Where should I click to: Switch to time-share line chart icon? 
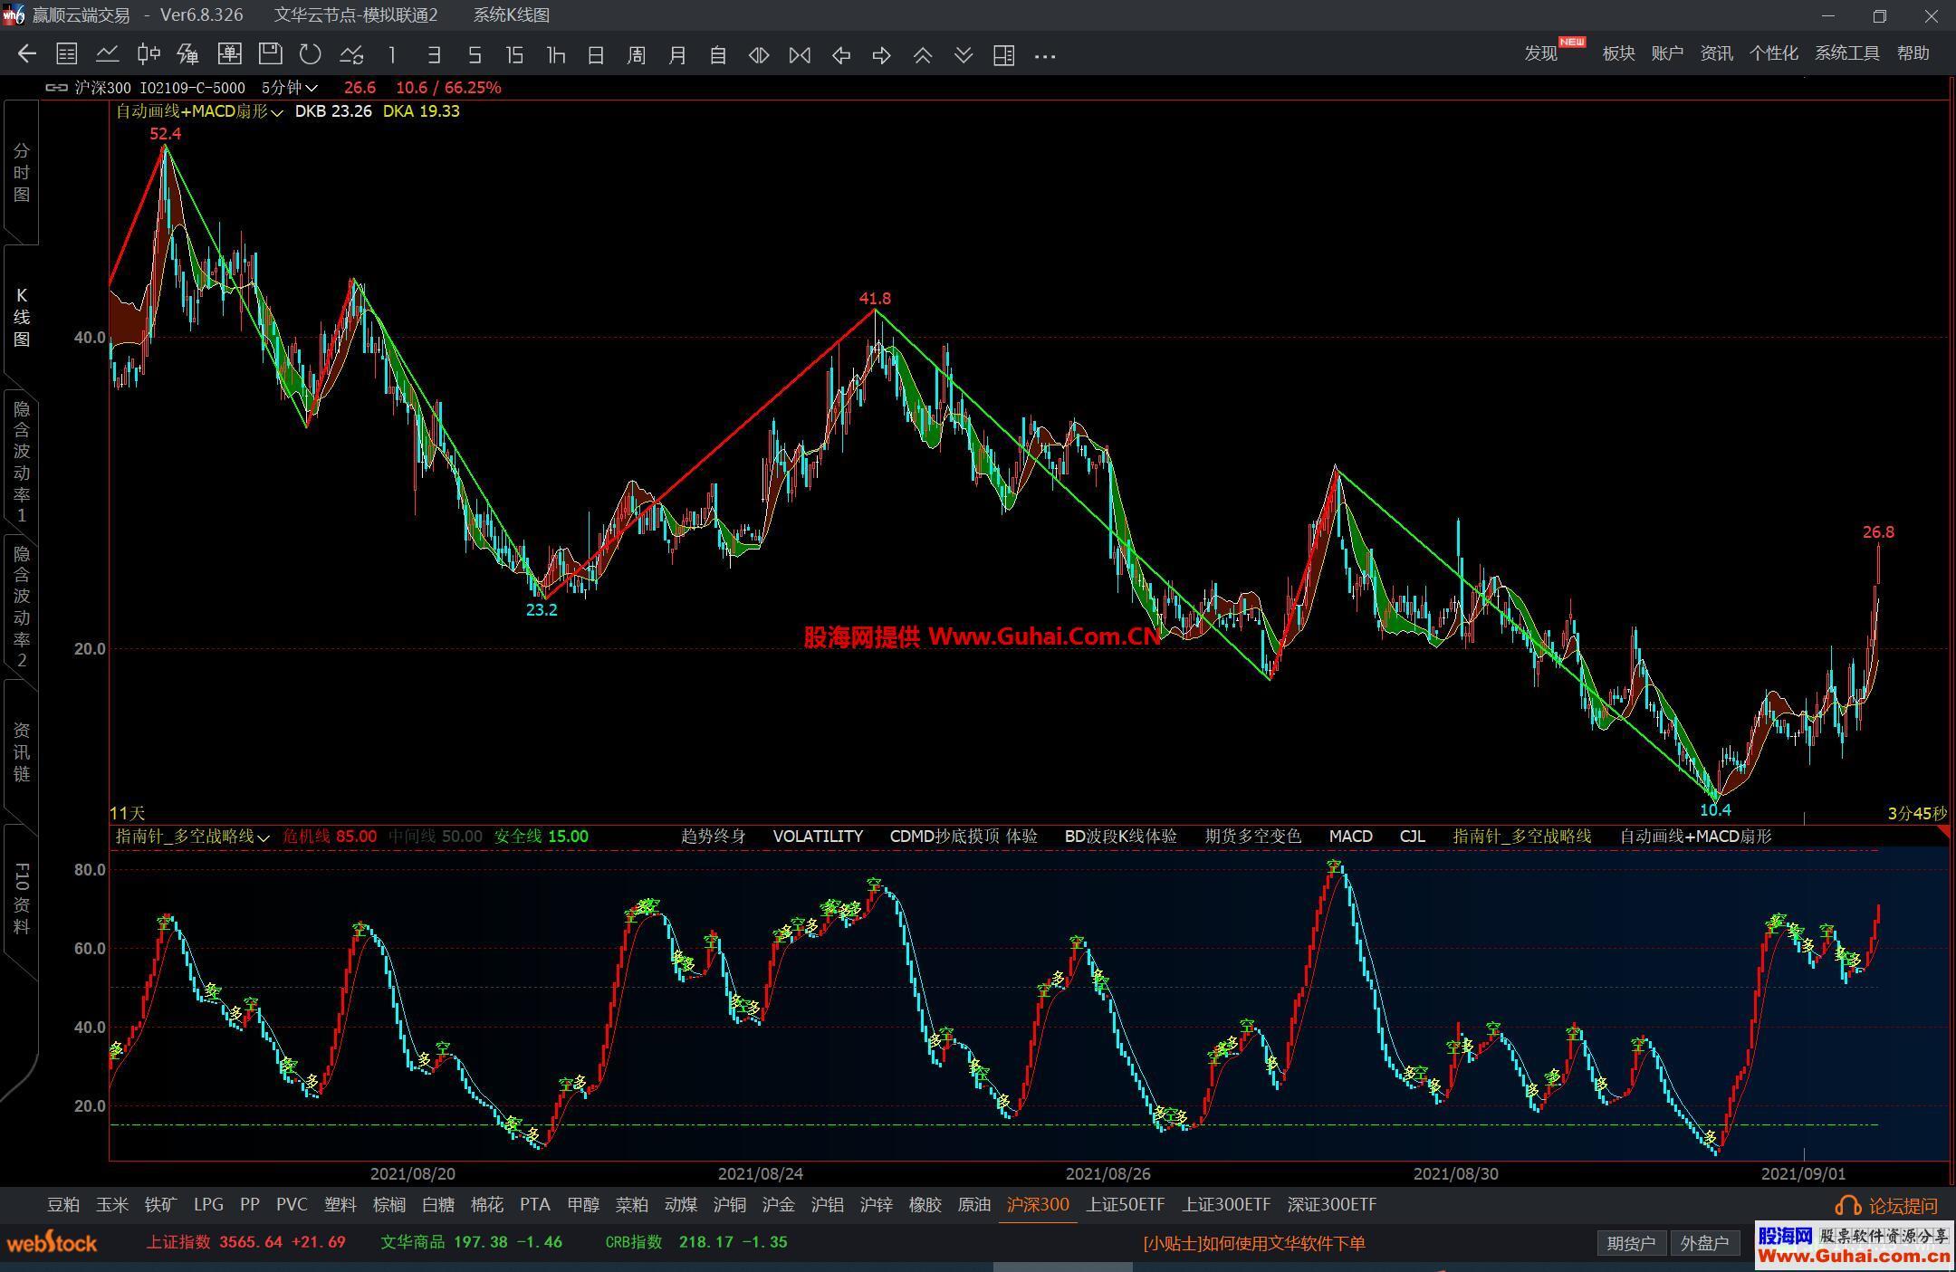tap(107, 55)
